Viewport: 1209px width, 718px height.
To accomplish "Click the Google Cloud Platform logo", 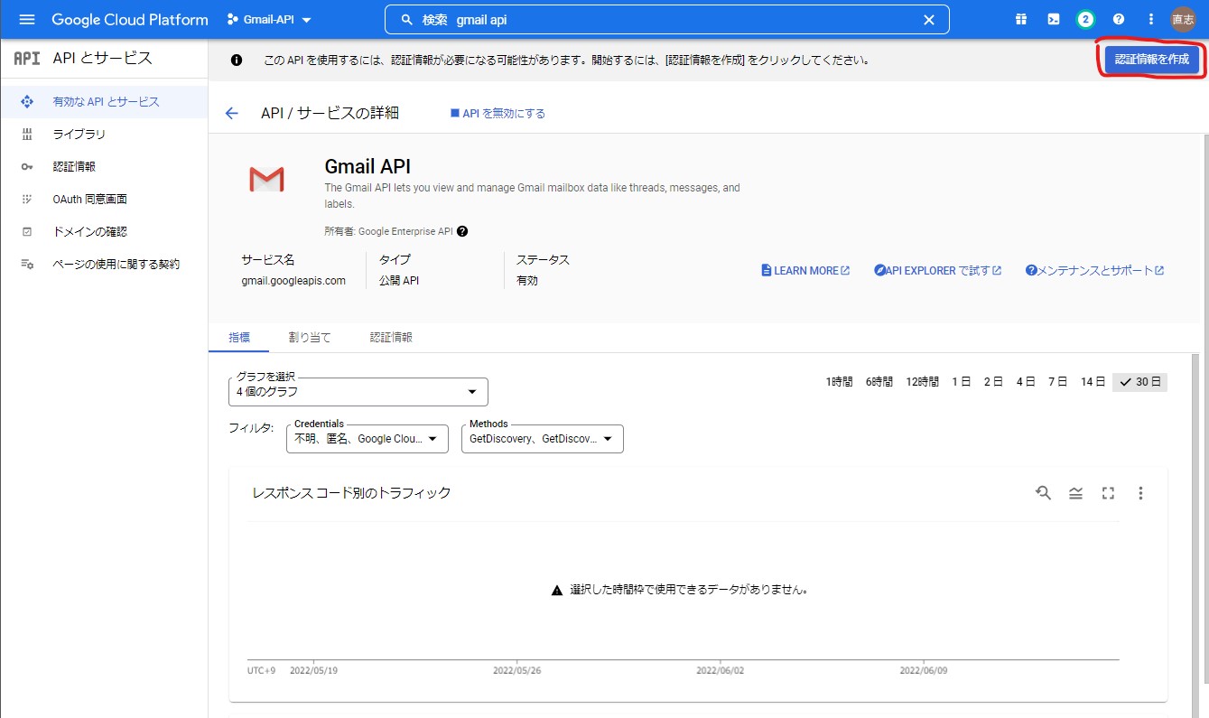I will click(130, 19).
